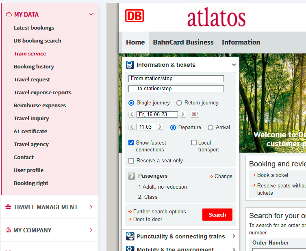306x251 pixels.
Task: Open Contact in sidebar
Action: pyautogui.click(x=24, y=157)
